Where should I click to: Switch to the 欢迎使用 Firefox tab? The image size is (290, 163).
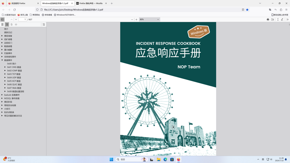point(19,3)
